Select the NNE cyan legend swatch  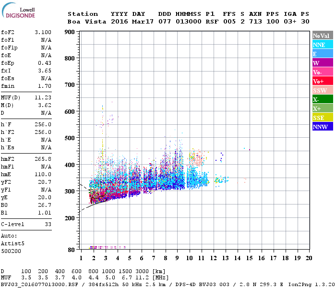click(323, 45)
